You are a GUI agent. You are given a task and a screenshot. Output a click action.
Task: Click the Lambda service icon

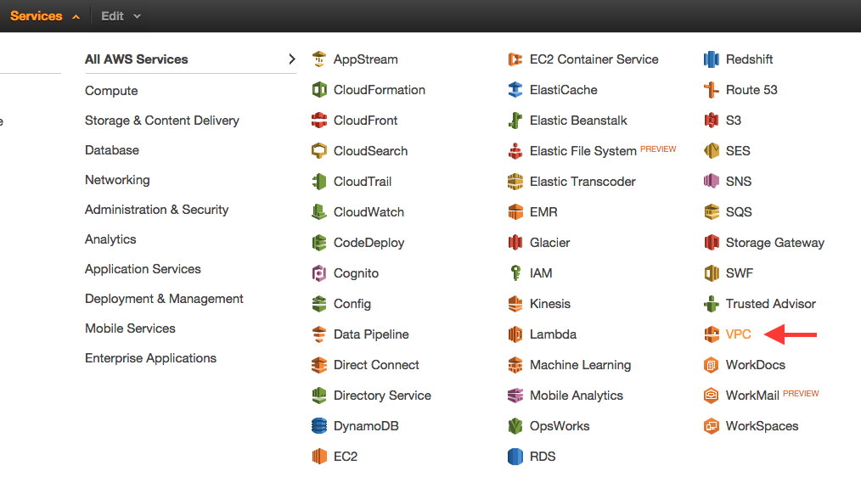pos(515,334)
